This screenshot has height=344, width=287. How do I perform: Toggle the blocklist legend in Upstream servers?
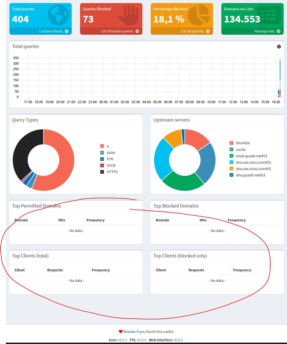[x=232, y=143]
